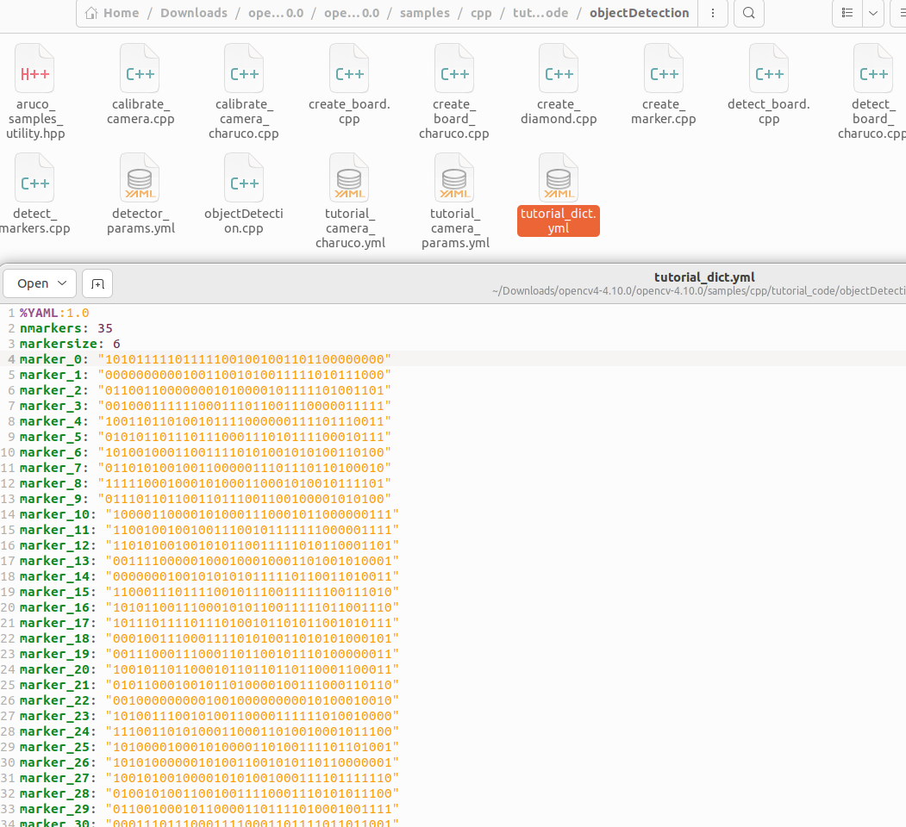The width and height of the screenshot is (906, 827).
Task: Place cursor on the marker_0 line
Action: tap(205, 359)
